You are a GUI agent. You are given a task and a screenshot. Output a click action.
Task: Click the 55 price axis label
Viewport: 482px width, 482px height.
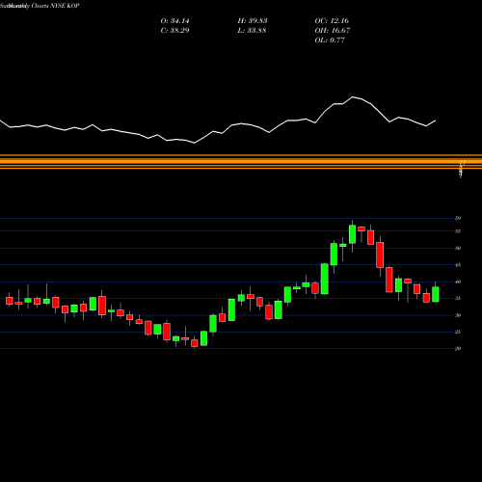pyautogui.click(x=458, y=231)
